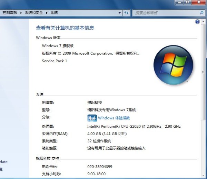The width and height of the screenshot is (207, 179).
Task: Click the heading 查看有关计算机的基本信息
Action: click(x=65, y=28)
